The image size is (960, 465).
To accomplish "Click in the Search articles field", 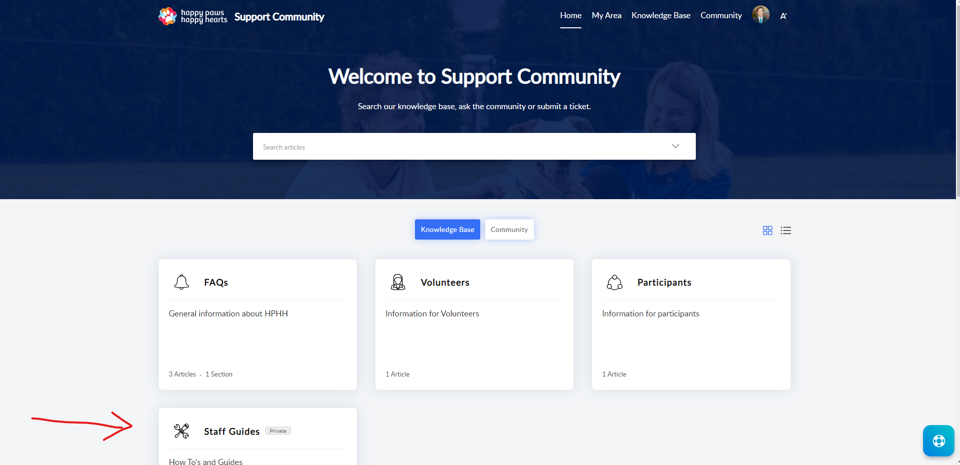I will point(455,147).
